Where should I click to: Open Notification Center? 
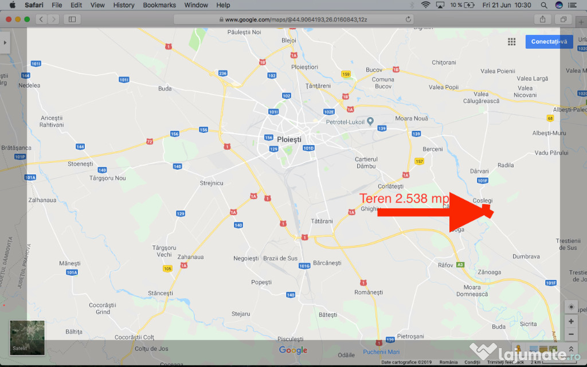click(573, 5)
